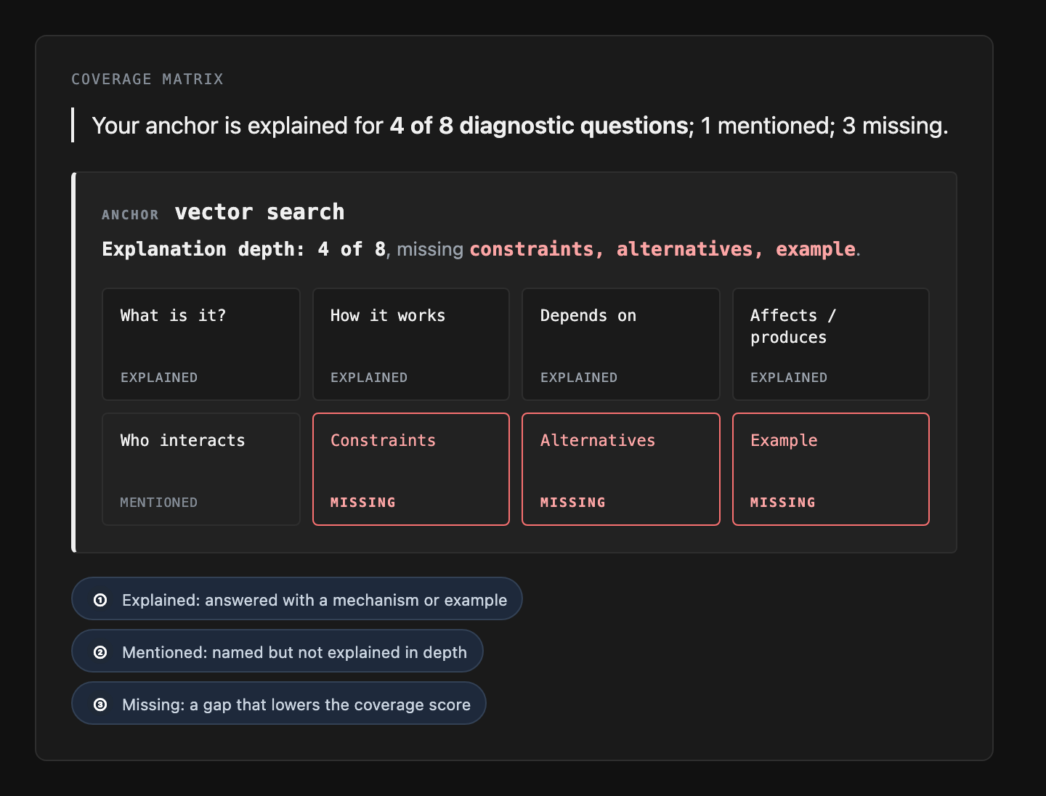Open the 'What is it?' explained card
The image size is (1046, 796).
[201, 344]
